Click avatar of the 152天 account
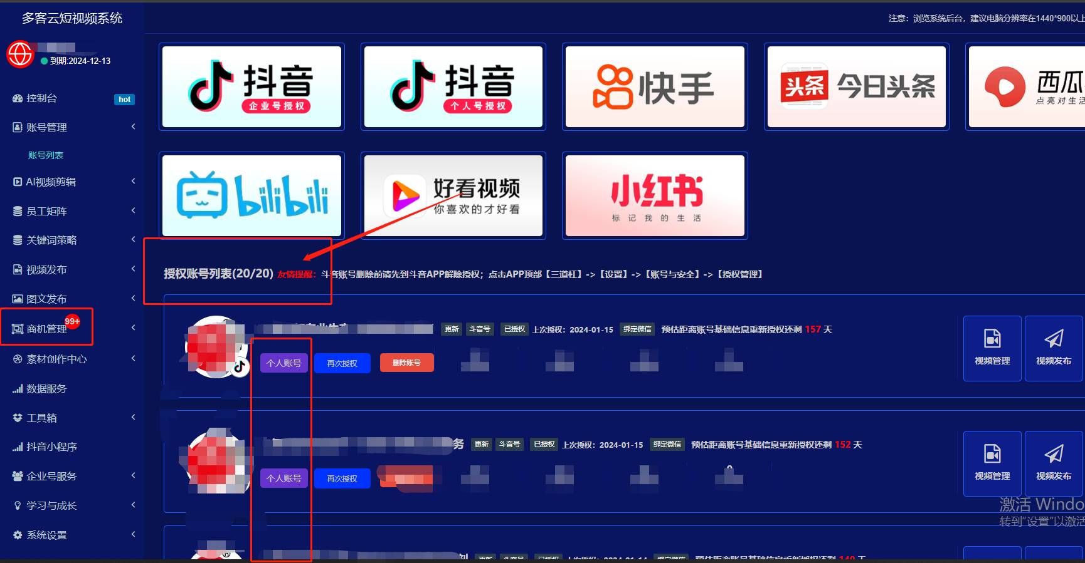This screenshot has height=563, width=1085. point(216,462)
